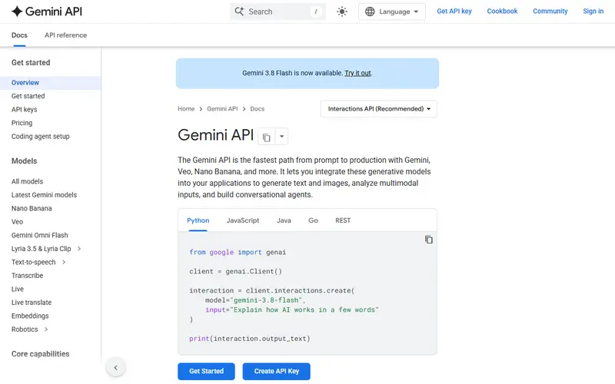The image size is (615, 384).
Task: Open Live in the sidebar
Action: [18, 290]
